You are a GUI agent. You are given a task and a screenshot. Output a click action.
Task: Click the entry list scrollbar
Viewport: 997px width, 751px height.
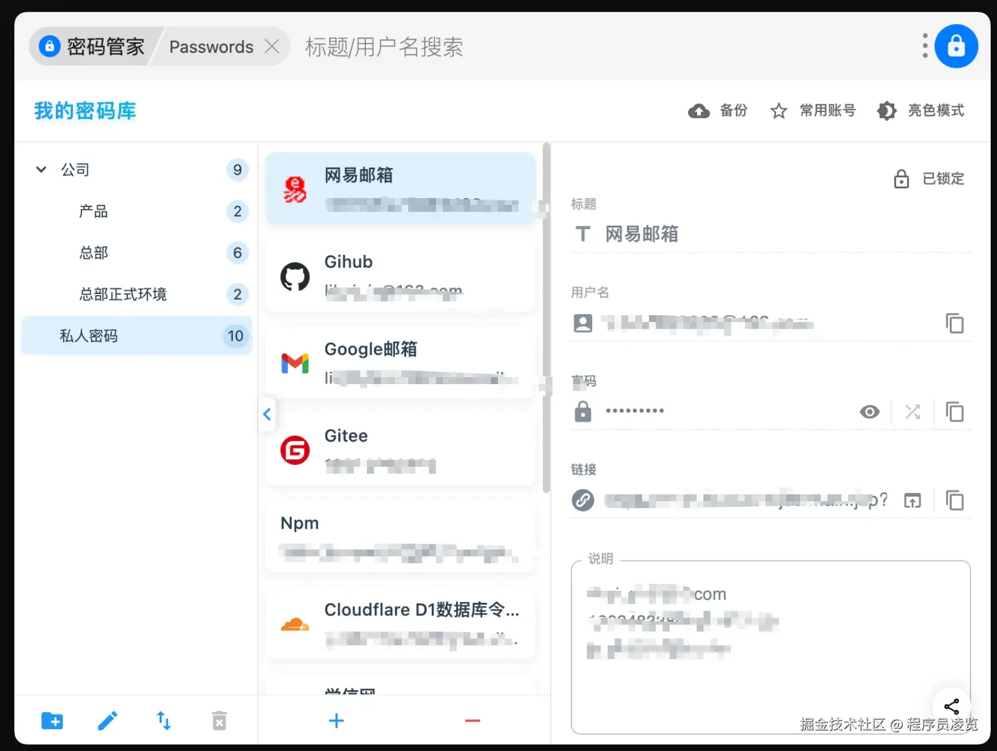click(x=546, y=318)
